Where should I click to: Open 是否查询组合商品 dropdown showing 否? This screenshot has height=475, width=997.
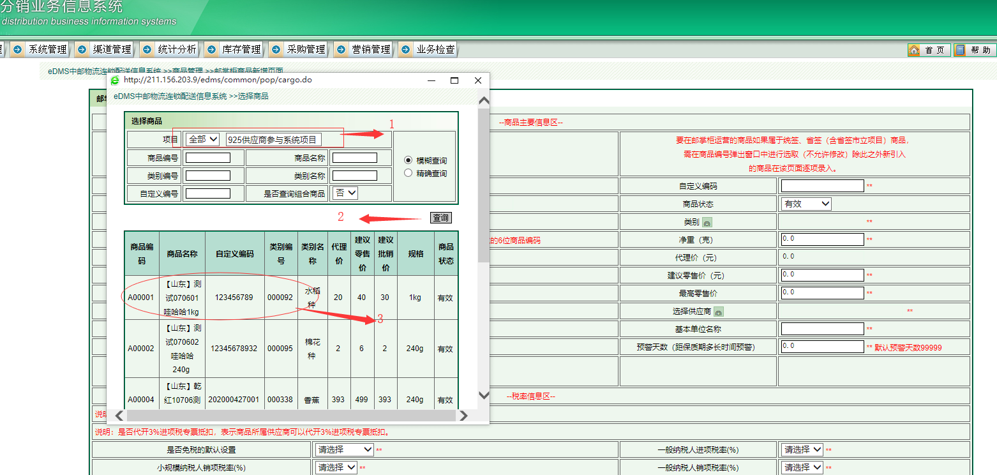pos(345,193)
